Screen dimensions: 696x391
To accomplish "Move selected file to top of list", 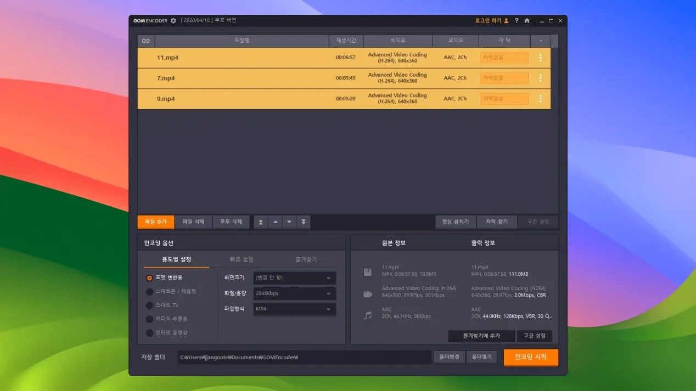I will pyautogui.click(x=261, y=222).
